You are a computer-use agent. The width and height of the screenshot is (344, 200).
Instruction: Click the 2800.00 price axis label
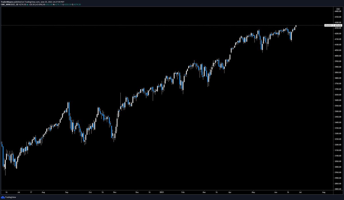tap(338, 189)
